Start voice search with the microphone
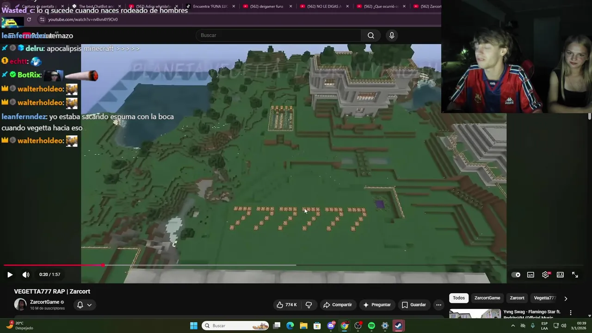 tap(392, 35)
